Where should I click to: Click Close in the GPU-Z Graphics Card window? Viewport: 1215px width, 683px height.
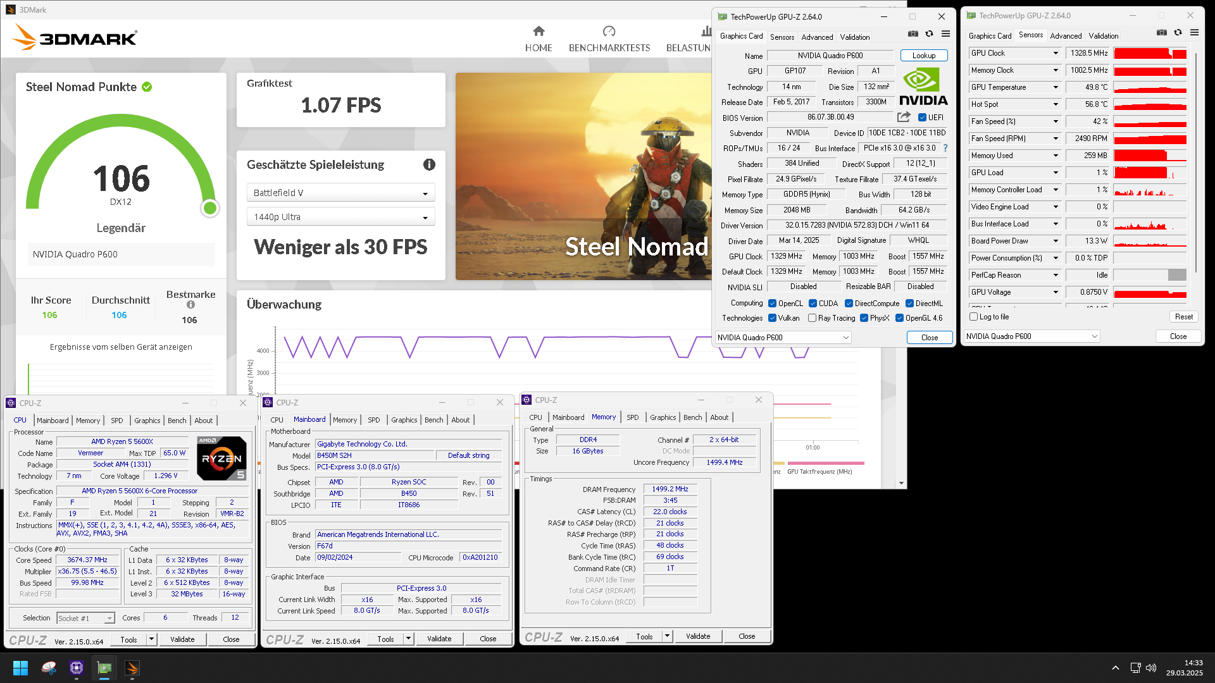tap(930, 338)
